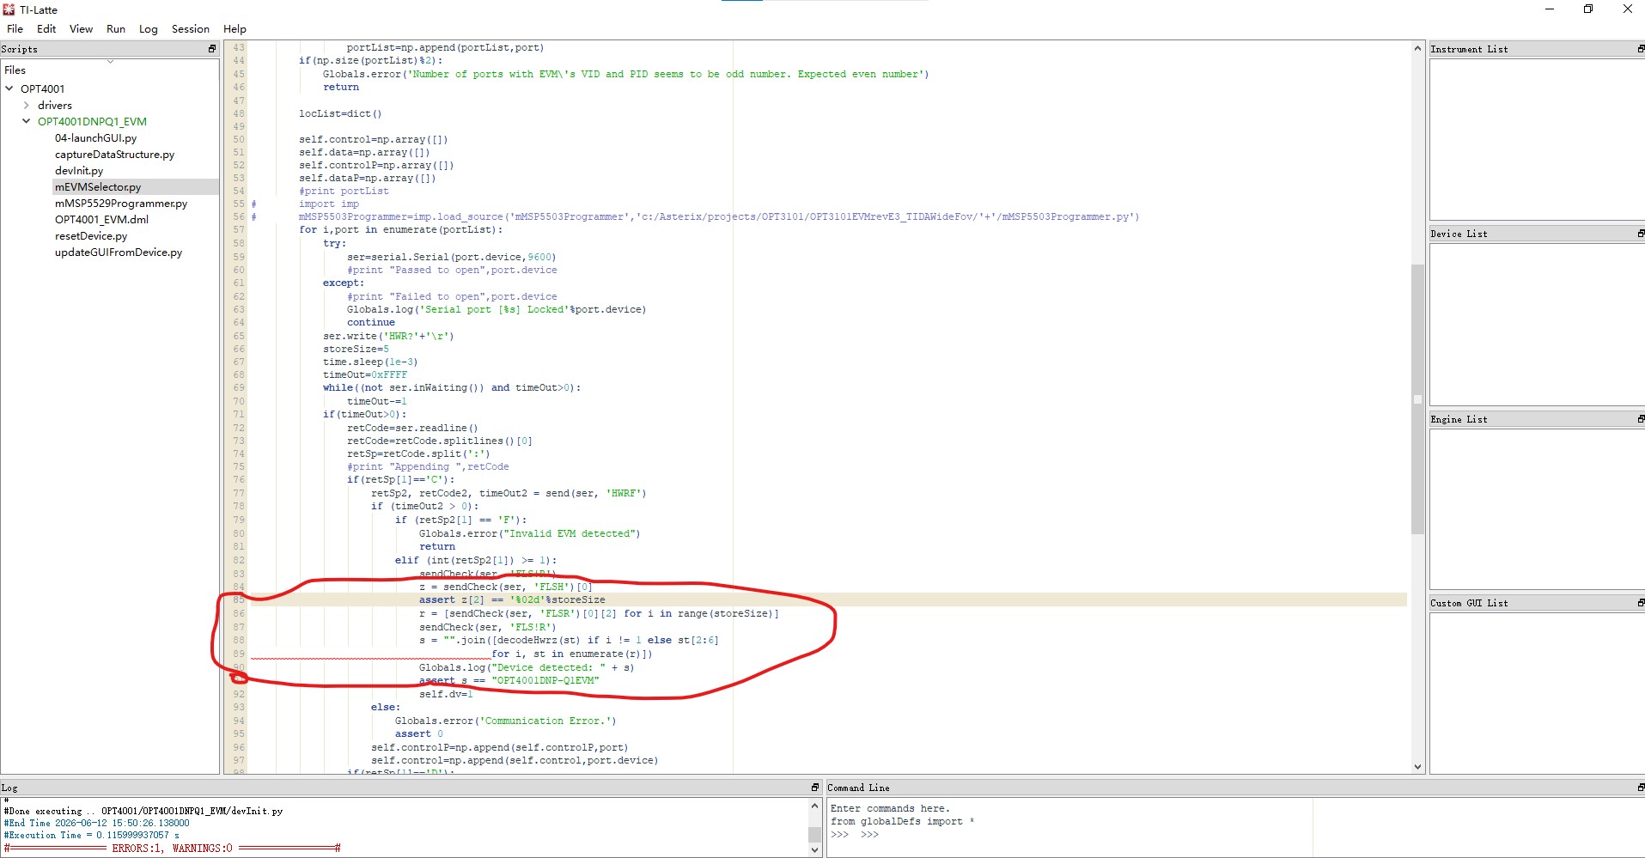This screenshot has height=858, width=1645.
Task: Select captureDataStructure.py script
Action: coord(114,155)
